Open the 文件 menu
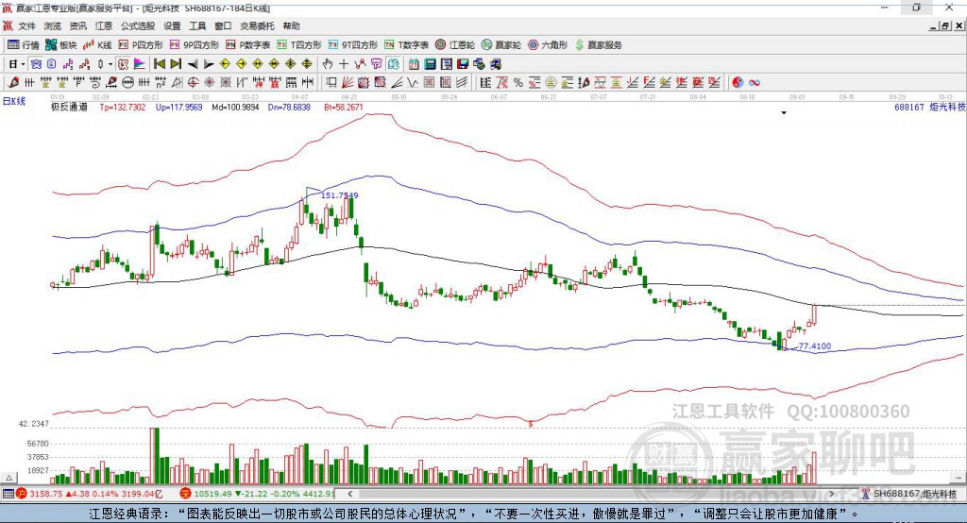This screenshot has width=967, height=523. point(26,25)
